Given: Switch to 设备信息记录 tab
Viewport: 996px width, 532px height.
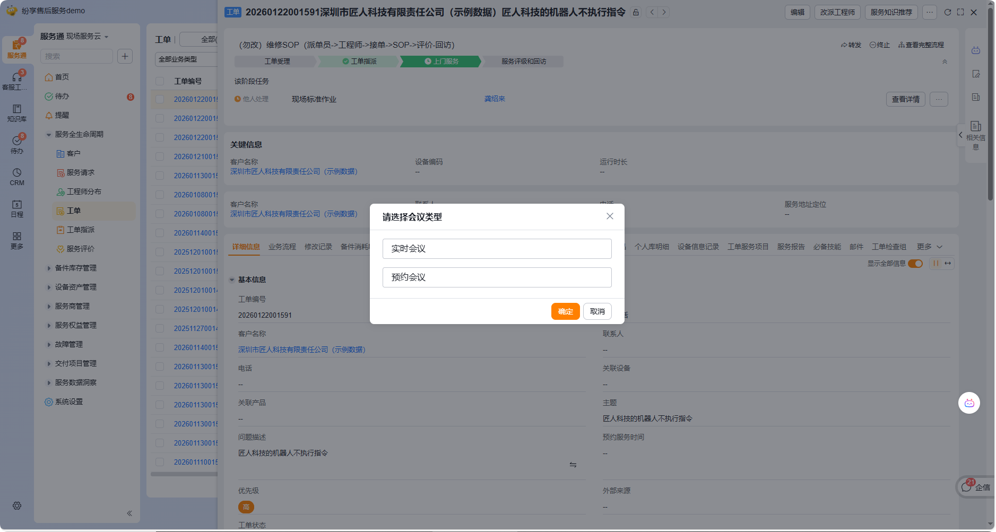Looking at the screenshot, I should point(698,247).
